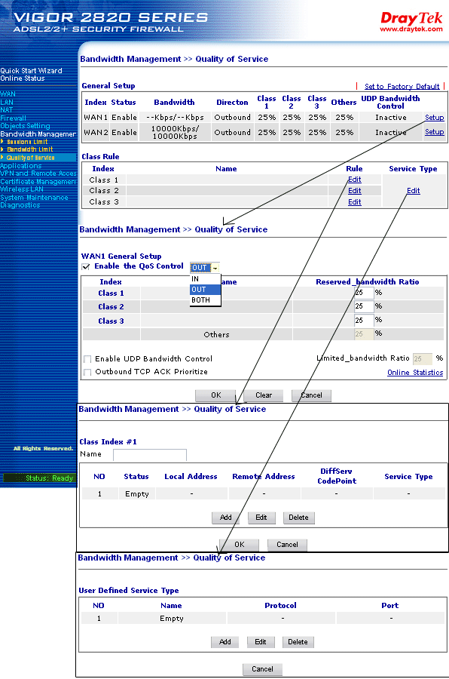Click arrow icon beside Bandwidth Limit

[2, 149]
